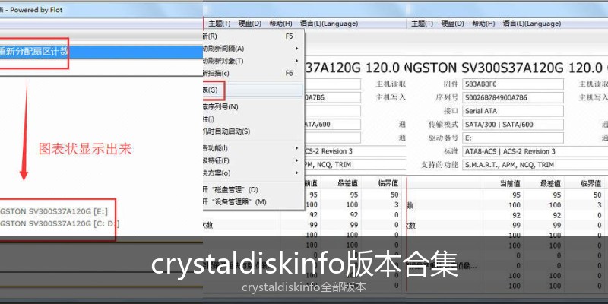Expand the 解决方案(o) submenu
The image size is (608, 304).
[x=253, y=173]
